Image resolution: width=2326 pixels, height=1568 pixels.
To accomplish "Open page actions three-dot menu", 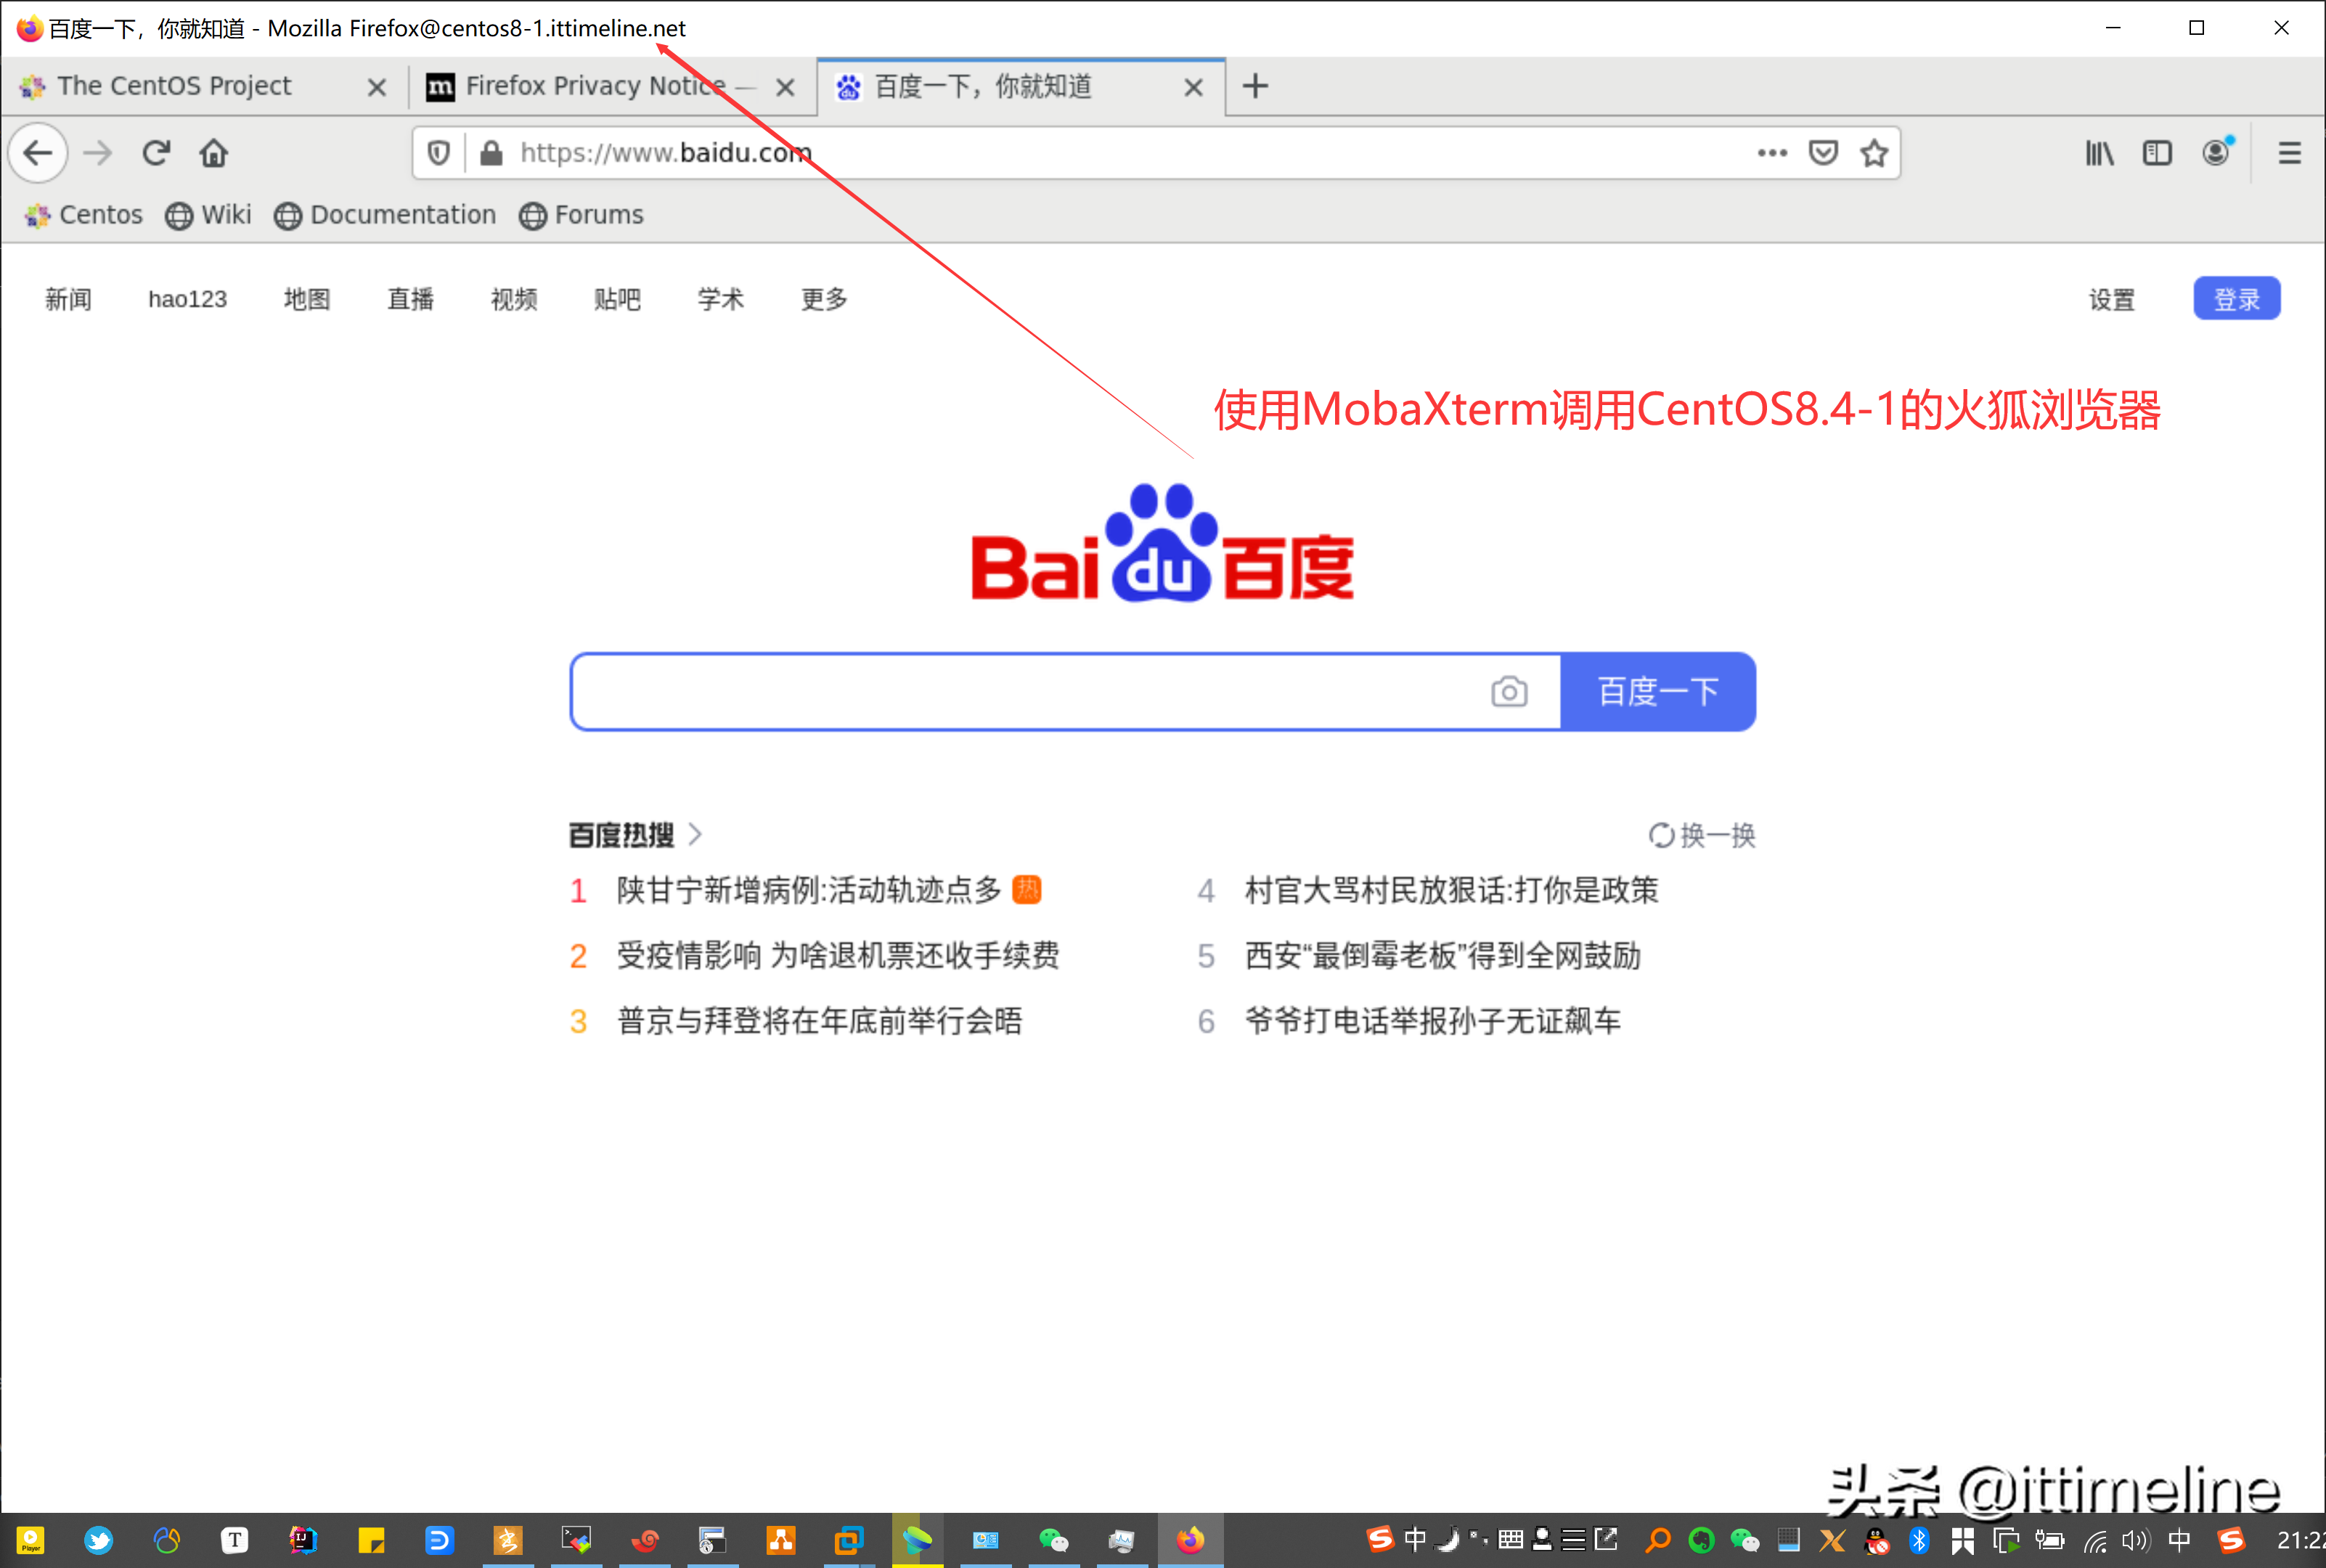I will (x=1772, y=153).
